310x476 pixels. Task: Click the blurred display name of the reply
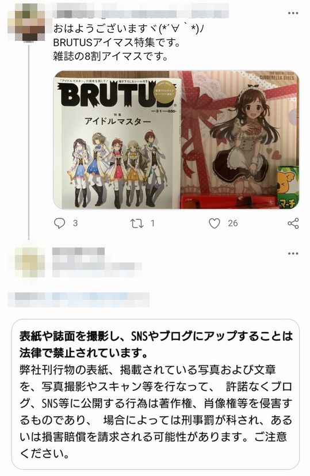79,252
